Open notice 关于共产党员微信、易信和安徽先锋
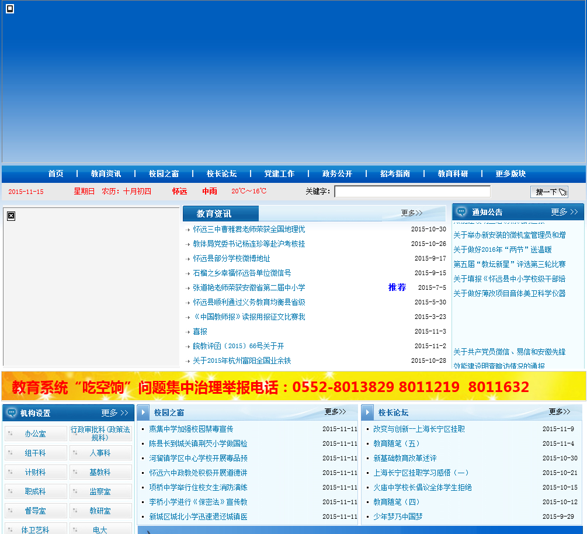Screen dimensions: 587x534 pos(509,352)
